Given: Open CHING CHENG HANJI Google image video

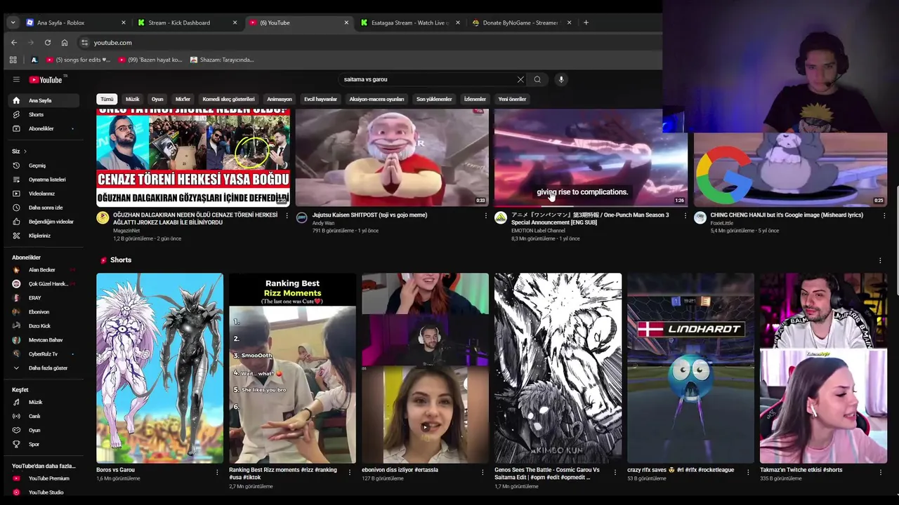Looking at the screenshot, I should [x=790, y=169].
